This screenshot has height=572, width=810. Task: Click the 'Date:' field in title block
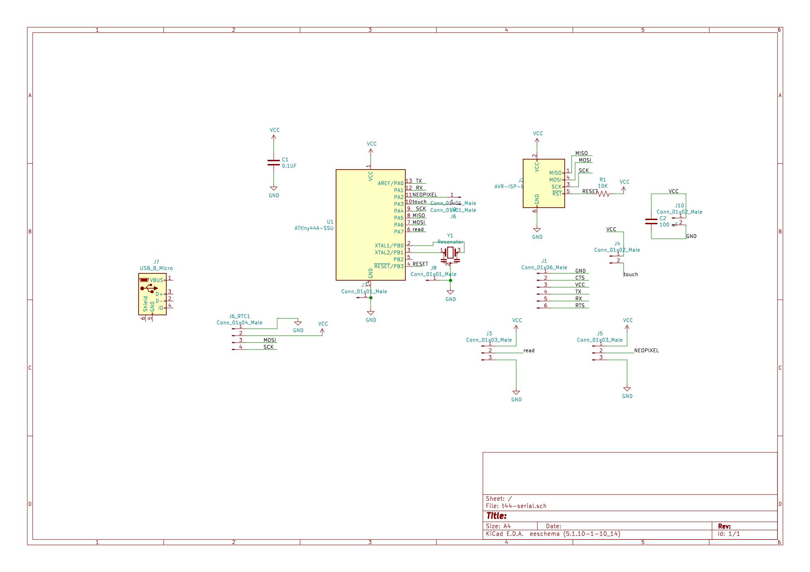tap(554, 526)
